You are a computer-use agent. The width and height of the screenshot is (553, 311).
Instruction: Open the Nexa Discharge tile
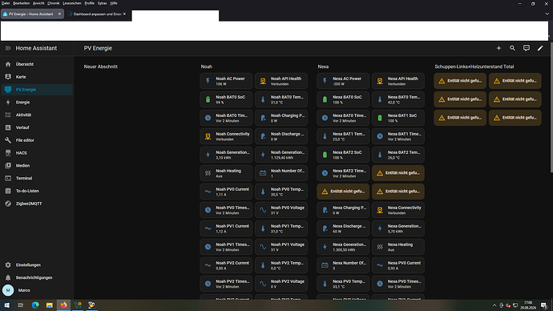(343, 228)
